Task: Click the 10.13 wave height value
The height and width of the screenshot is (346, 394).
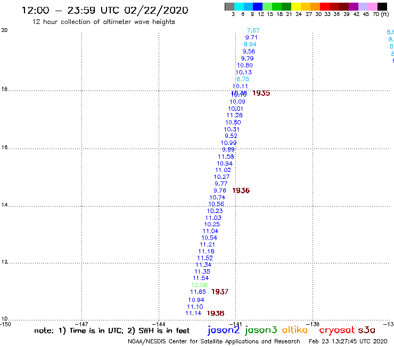Action: (x=244, y=72)
